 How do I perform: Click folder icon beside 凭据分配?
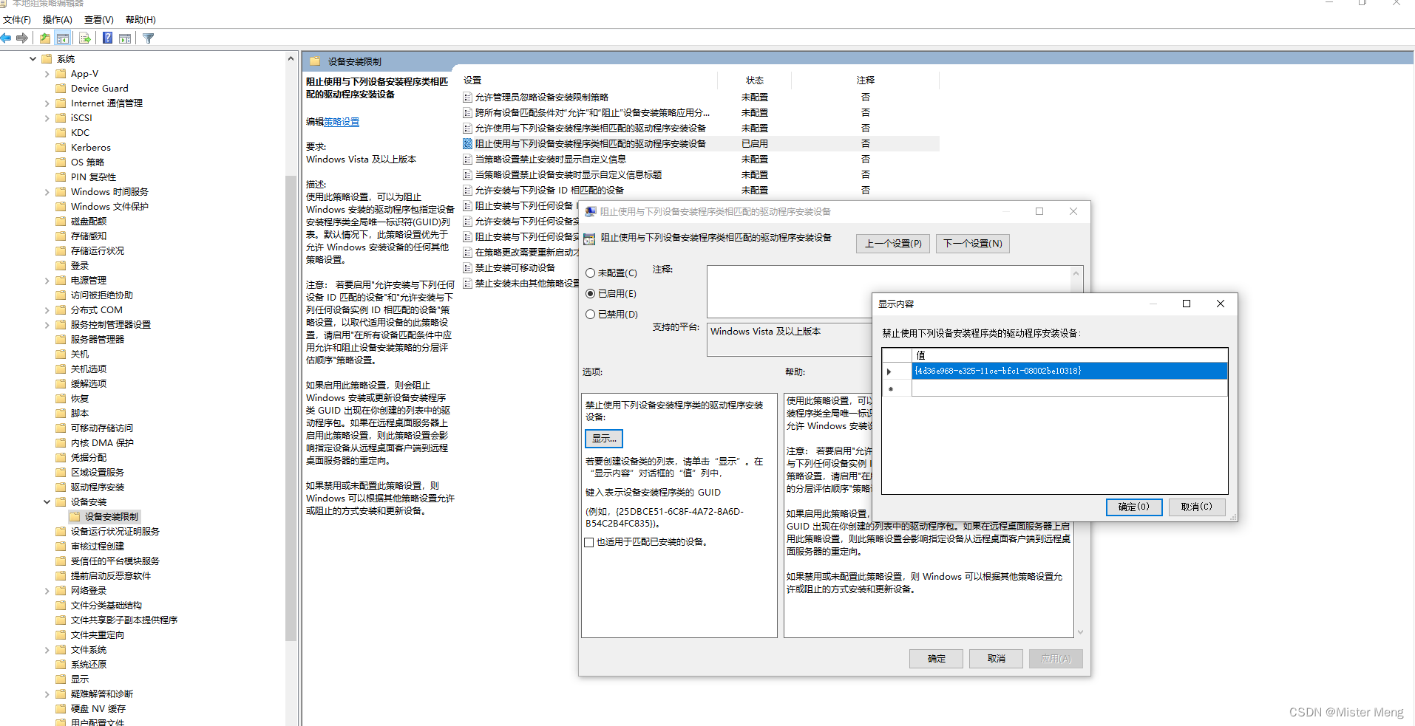click(x=61, y=458)
